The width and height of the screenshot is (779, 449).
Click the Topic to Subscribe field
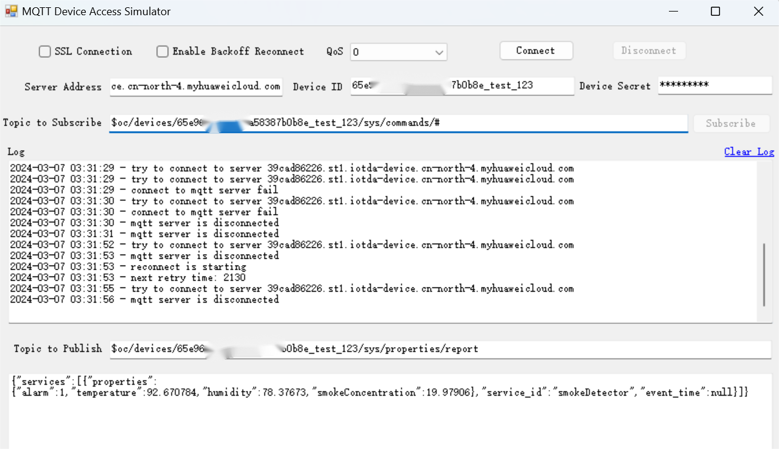(x=398, y=123)
